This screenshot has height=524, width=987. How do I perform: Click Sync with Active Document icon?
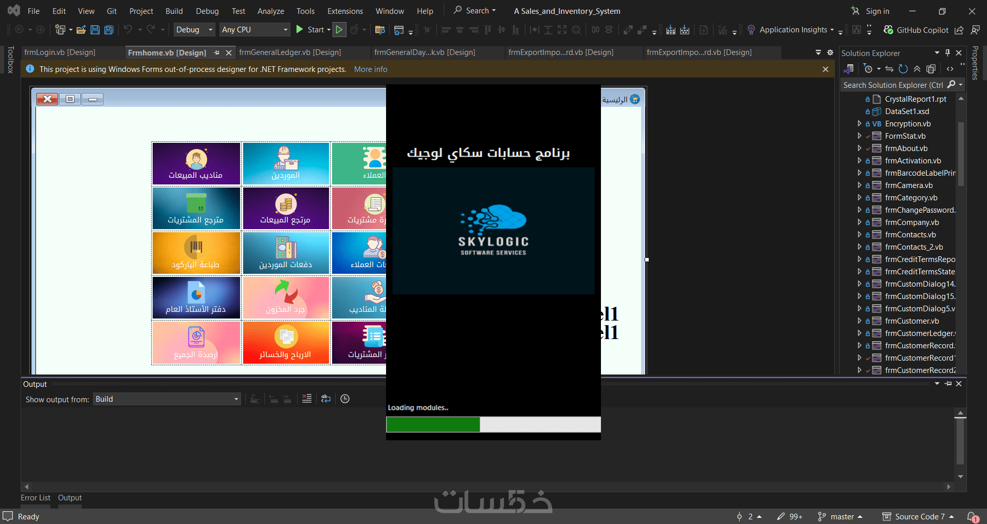tap(889, 69)
